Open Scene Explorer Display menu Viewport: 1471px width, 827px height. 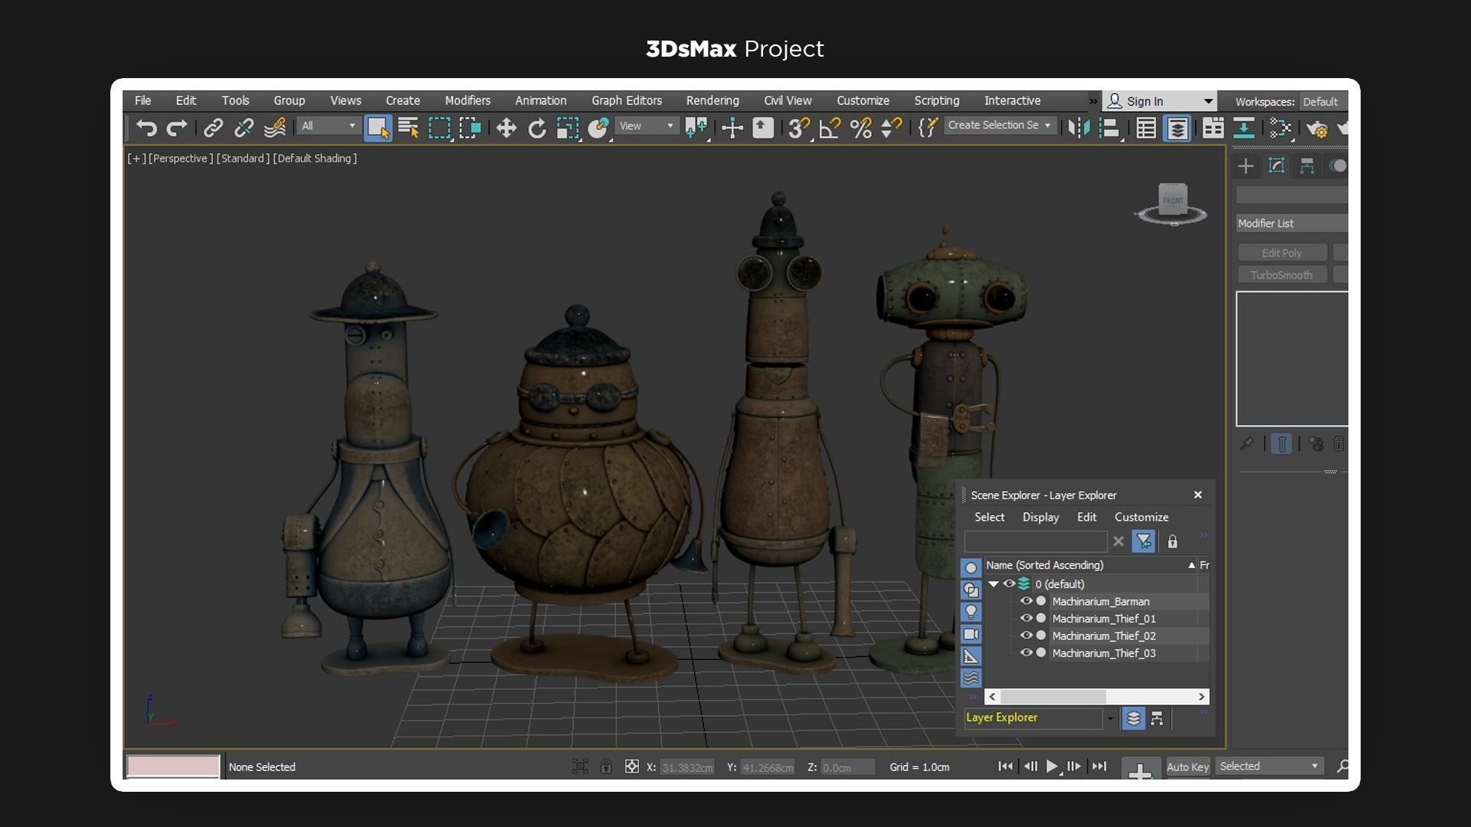1040,517
